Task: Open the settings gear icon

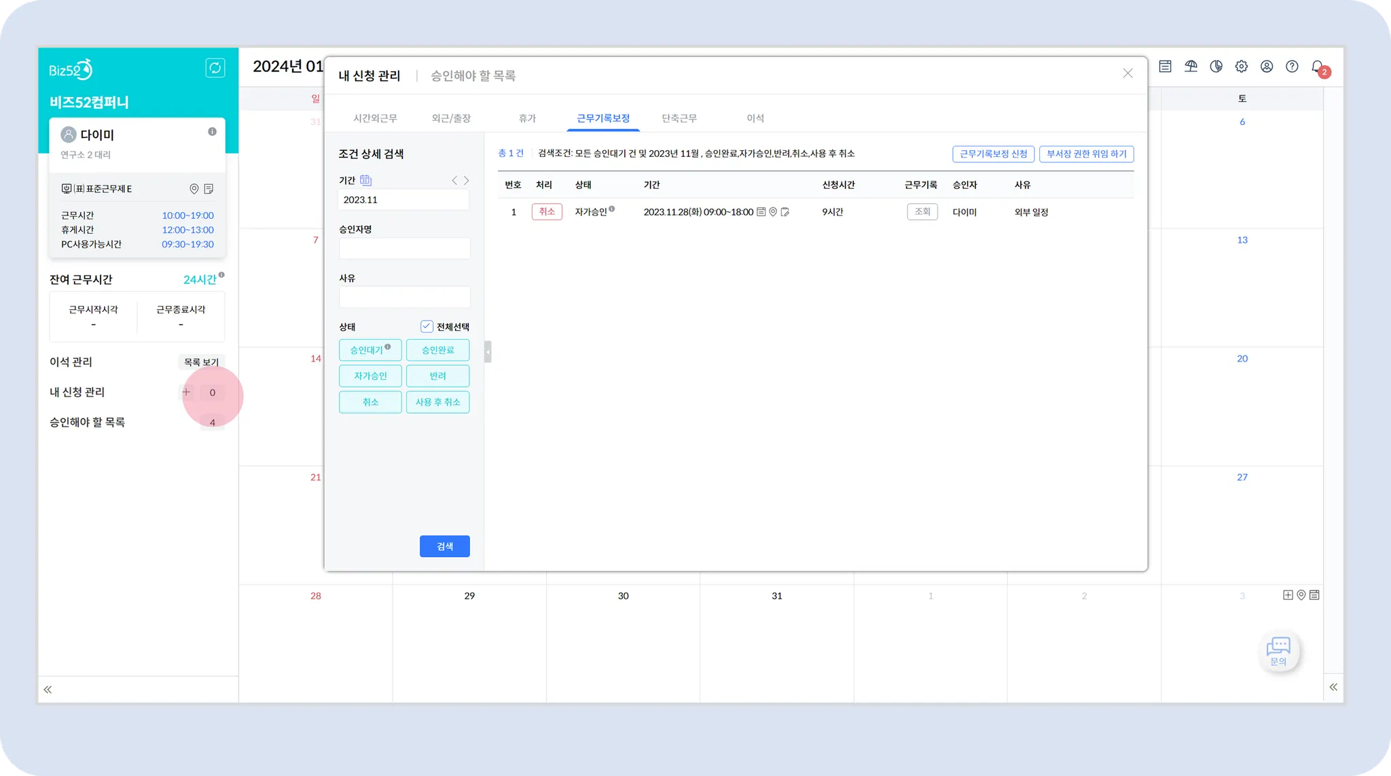Action: [x=1242, y=67]
